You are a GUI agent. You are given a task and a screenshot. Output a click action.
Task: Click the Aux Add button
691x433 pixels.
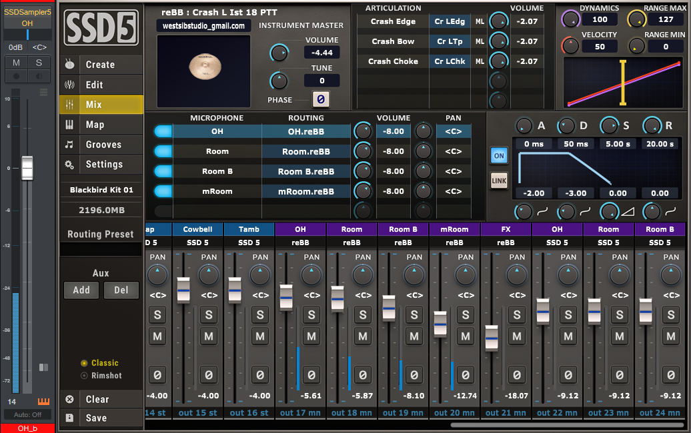(x=81, y=290)
